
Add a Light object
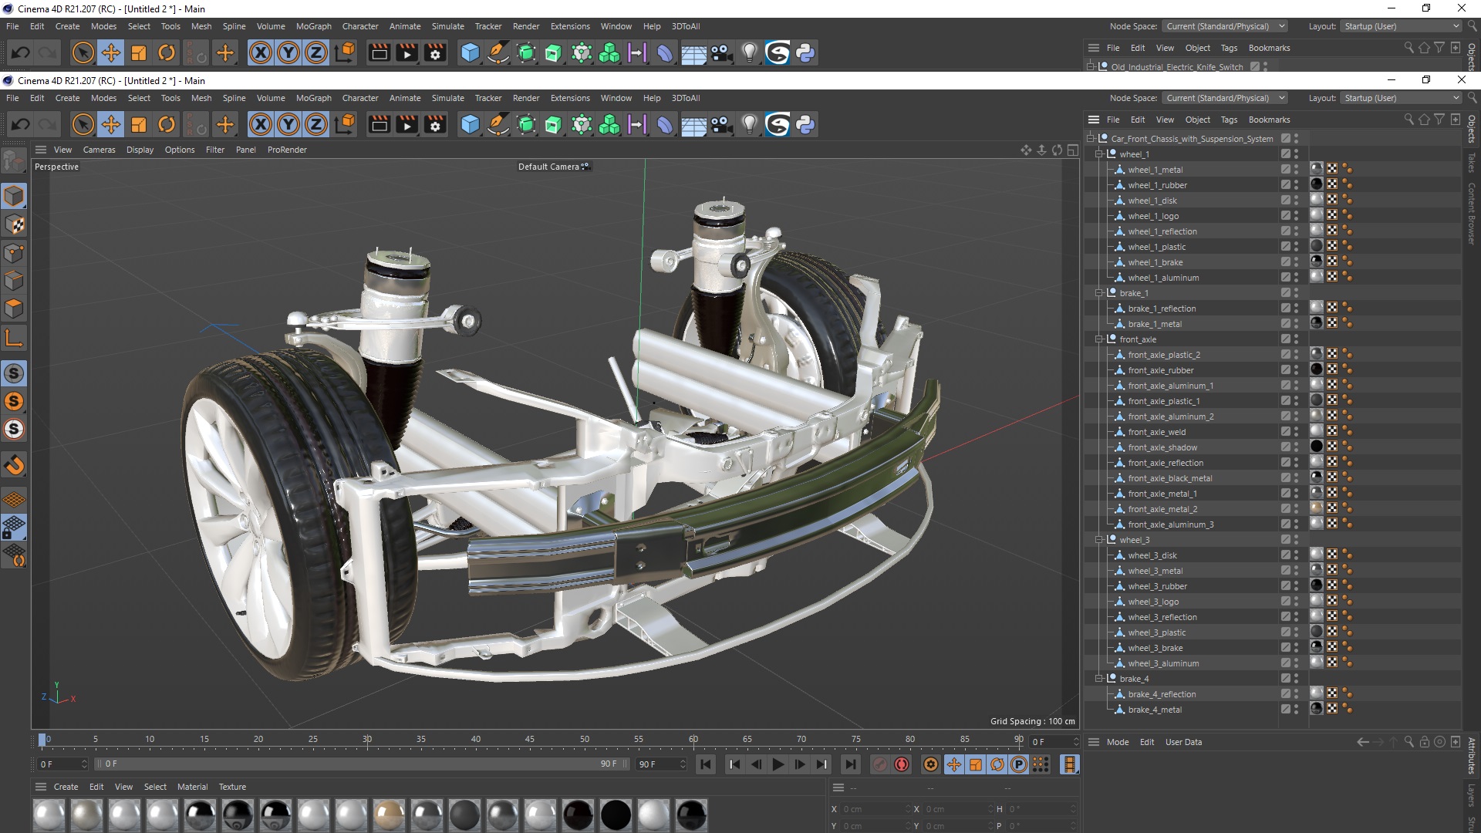749,124
